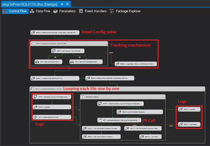Click the Get MAX ModifiedDate Field data flow icon

(x=72, y=62)
